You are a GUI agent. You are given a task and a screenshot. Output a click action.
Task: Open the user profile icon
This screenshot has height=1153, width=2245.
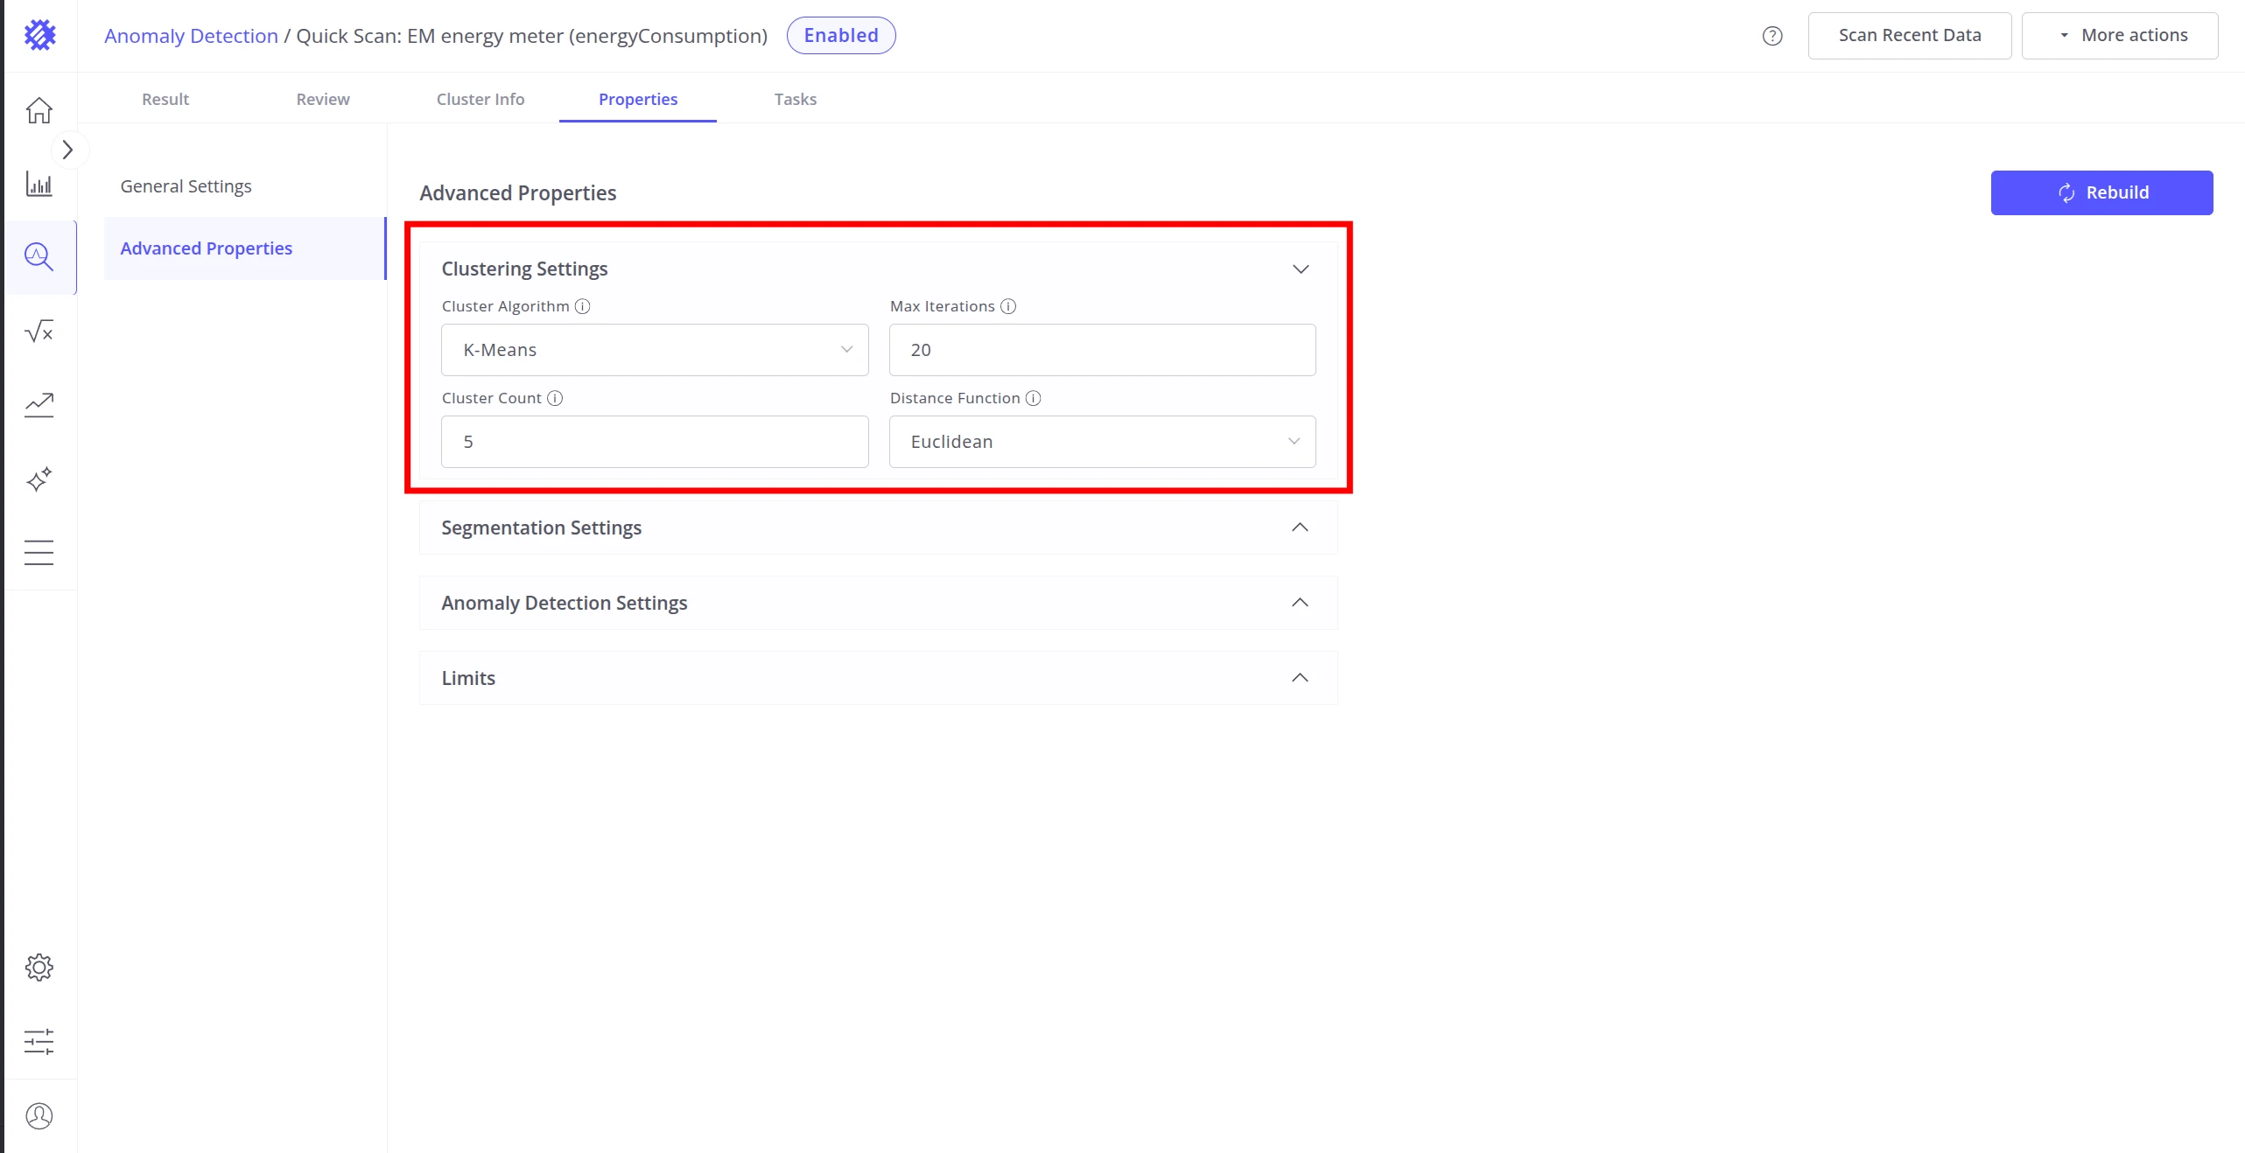[x=39, y=1116]
